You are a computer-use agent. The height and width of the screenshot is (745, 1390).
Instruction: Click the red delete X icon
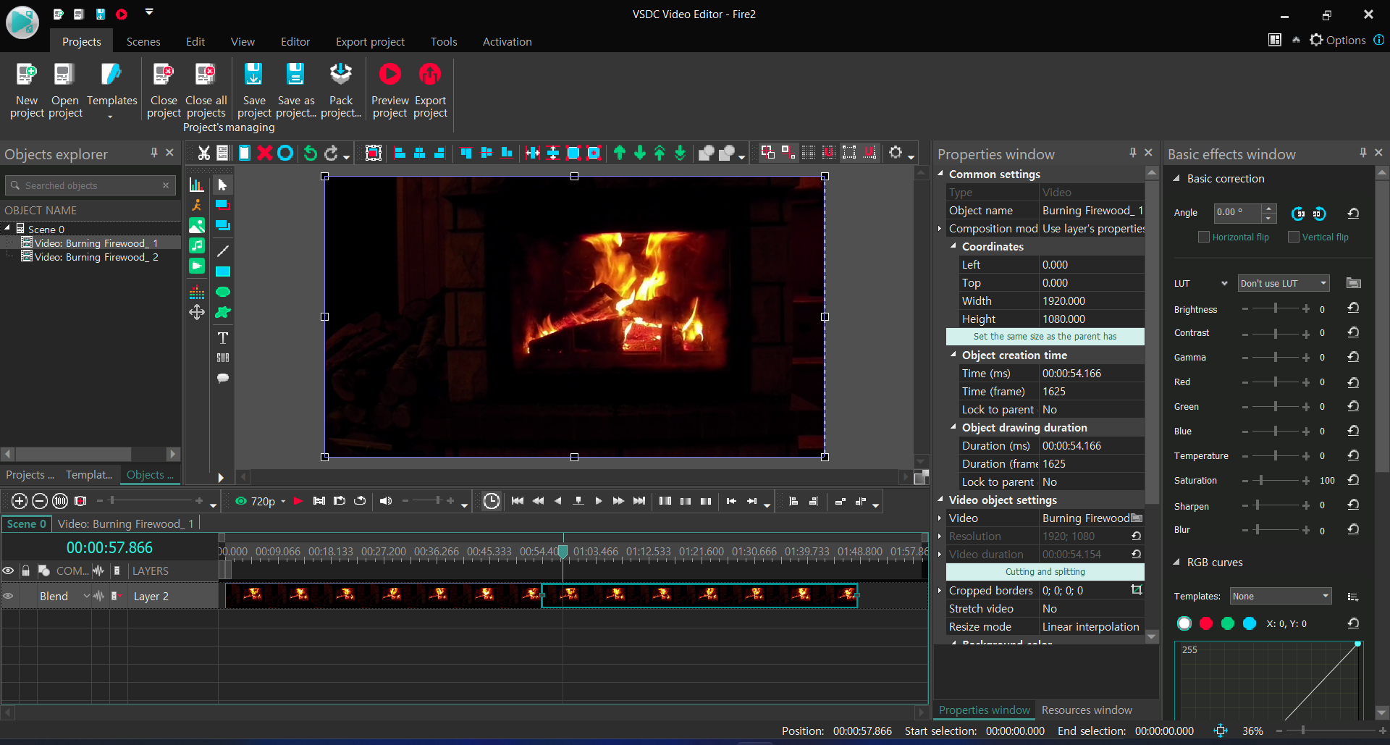click(264, 153)
